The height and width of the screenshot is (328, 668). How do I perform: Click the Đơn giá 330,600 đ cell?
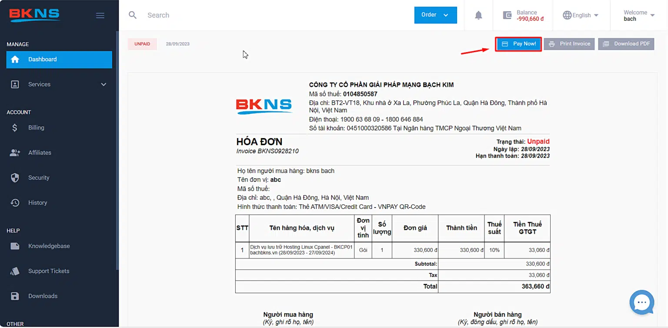click(415, 250)
